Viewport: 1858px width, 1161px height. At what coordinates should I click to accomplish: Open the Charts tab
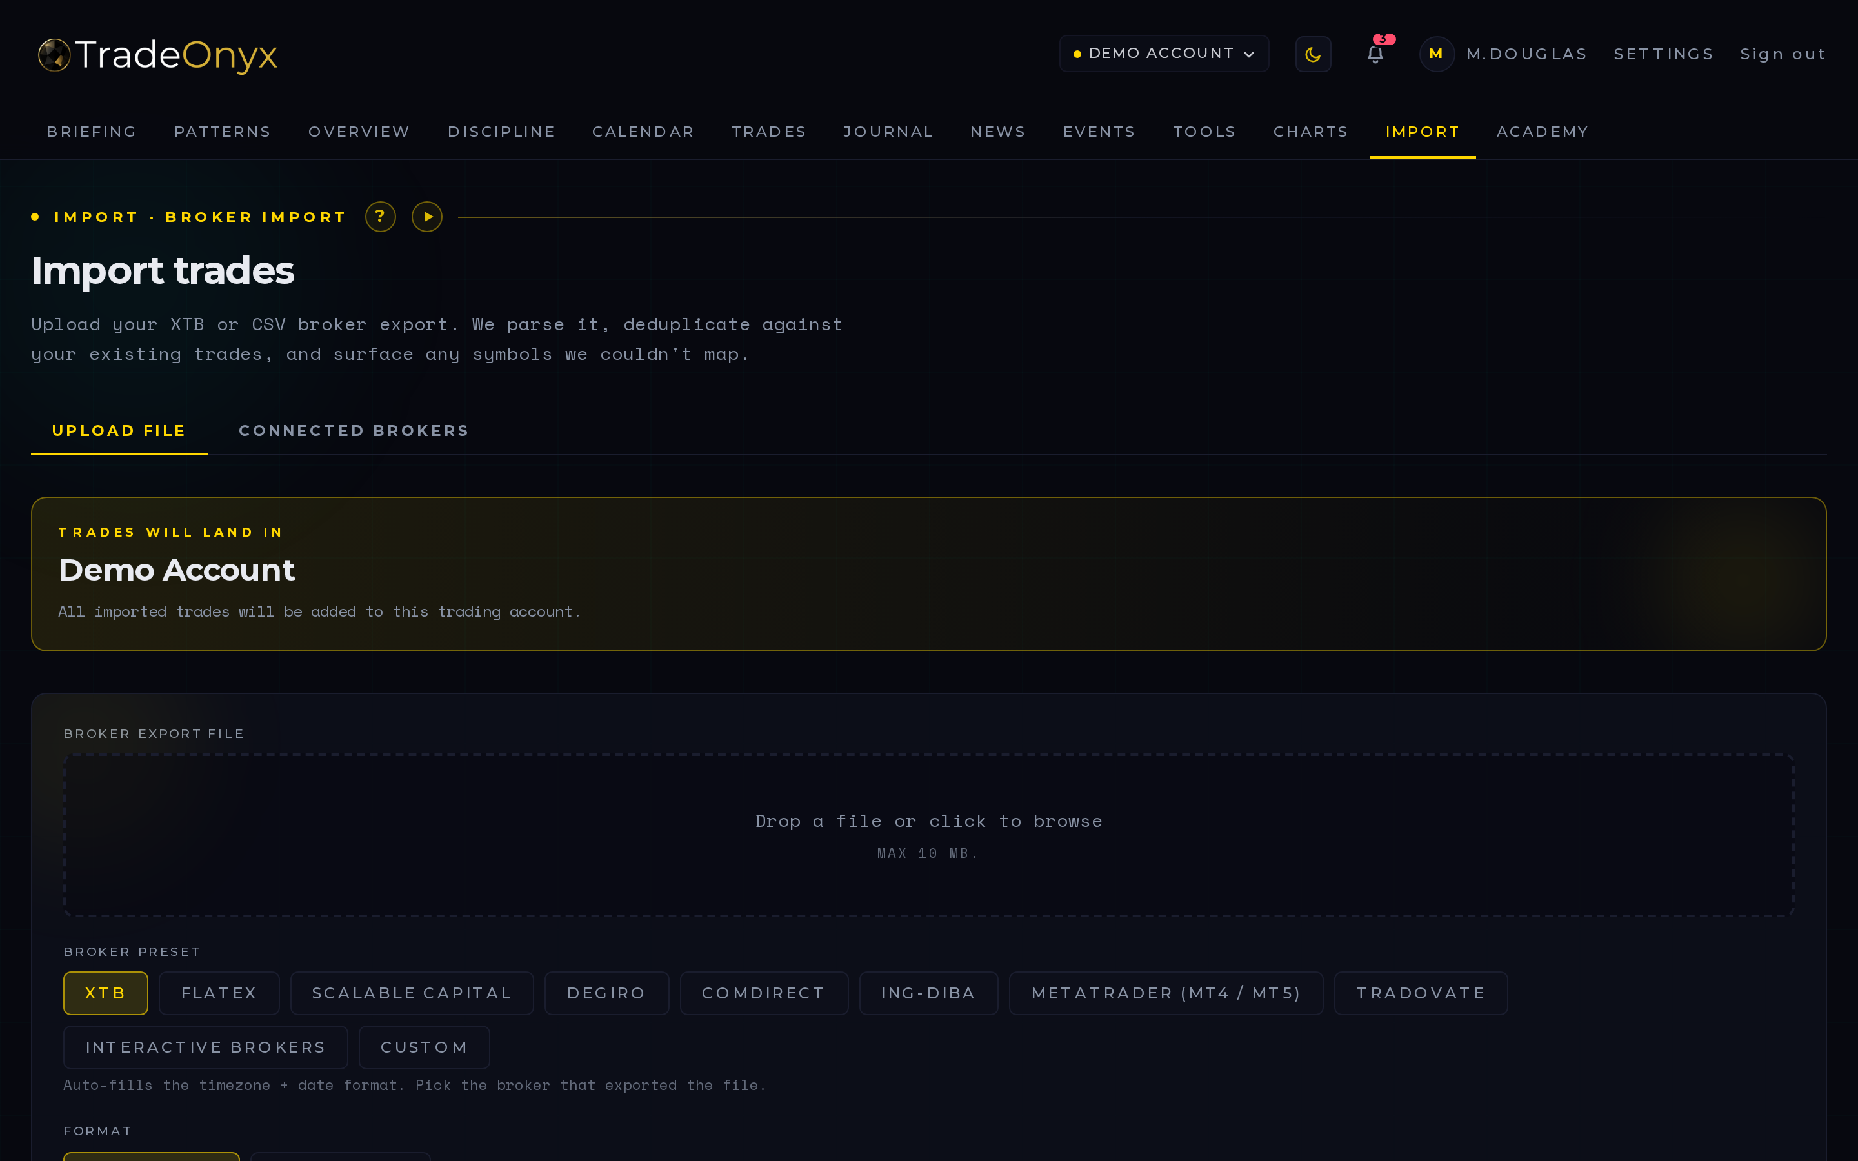click(1310, 132)
